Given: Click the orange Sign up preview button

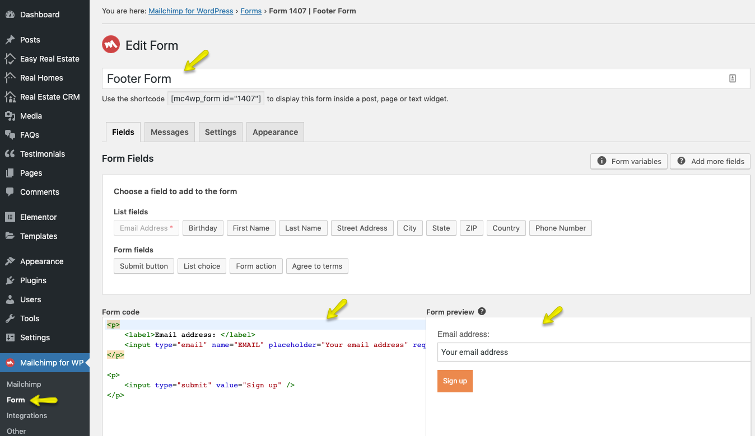Looking at the screenshot, I should click(455, 381).
